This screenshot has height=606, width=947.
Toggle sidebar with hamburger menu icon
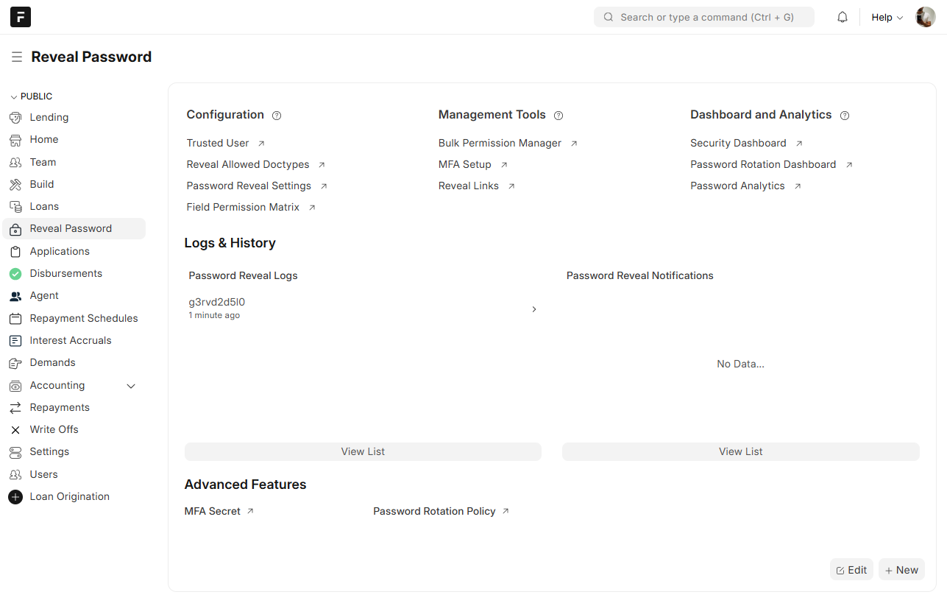[16, 57]
